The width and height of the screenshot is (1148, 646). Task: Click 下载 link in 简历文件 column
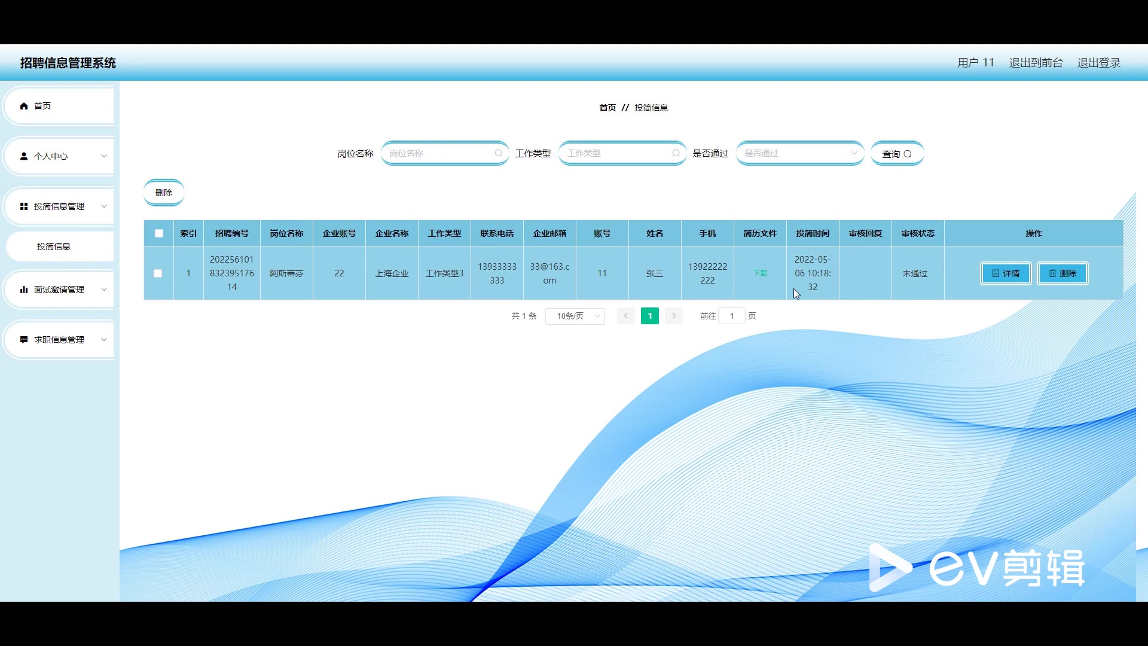click(x=760, y=273)
